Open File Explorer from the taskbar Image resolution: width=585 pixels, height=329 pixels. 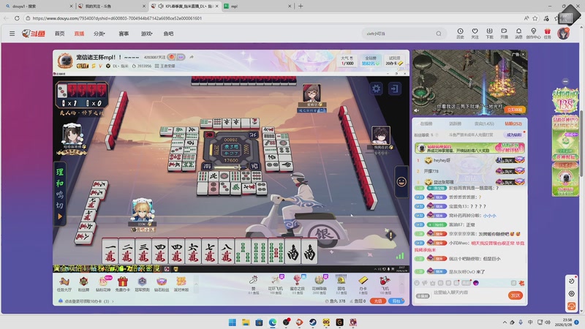246,322
